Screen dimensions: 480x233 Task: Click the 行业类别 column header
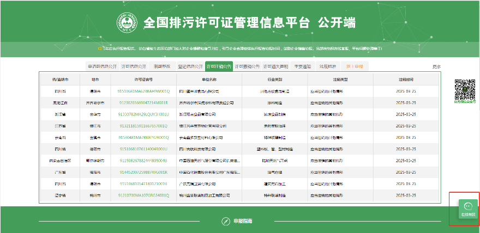[274, 79]
